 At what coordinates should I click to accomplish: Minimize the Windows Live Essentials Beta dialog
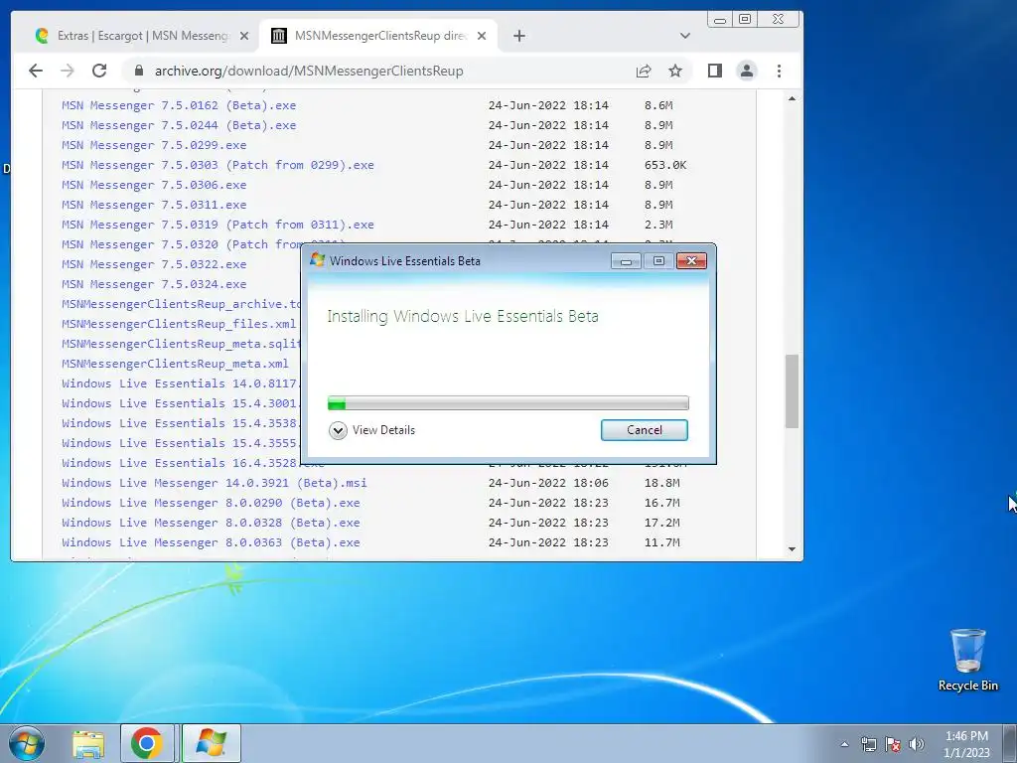point(626,261)
